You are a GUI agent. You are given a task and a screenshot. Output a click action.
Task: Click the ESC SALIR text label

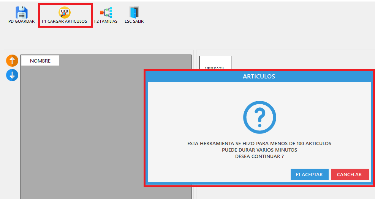pos(134,22)
